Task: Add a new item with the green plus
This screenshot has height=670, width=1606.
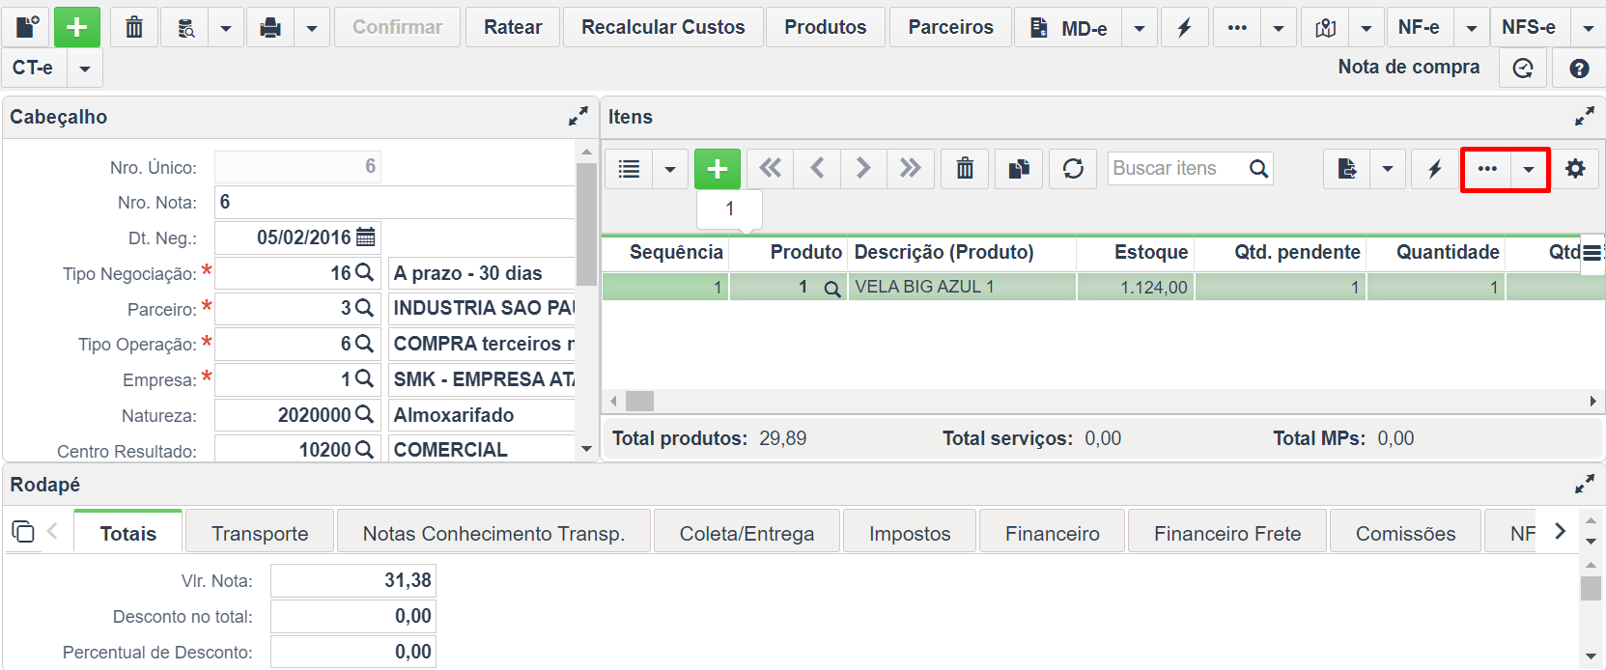Action: (718, 169)
